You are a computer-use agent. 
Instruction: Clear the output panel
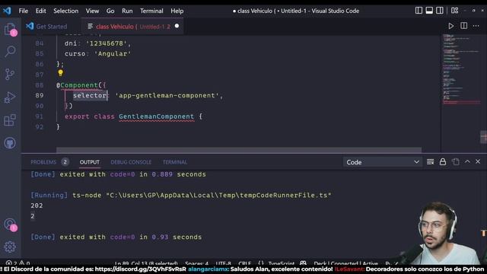430,162
